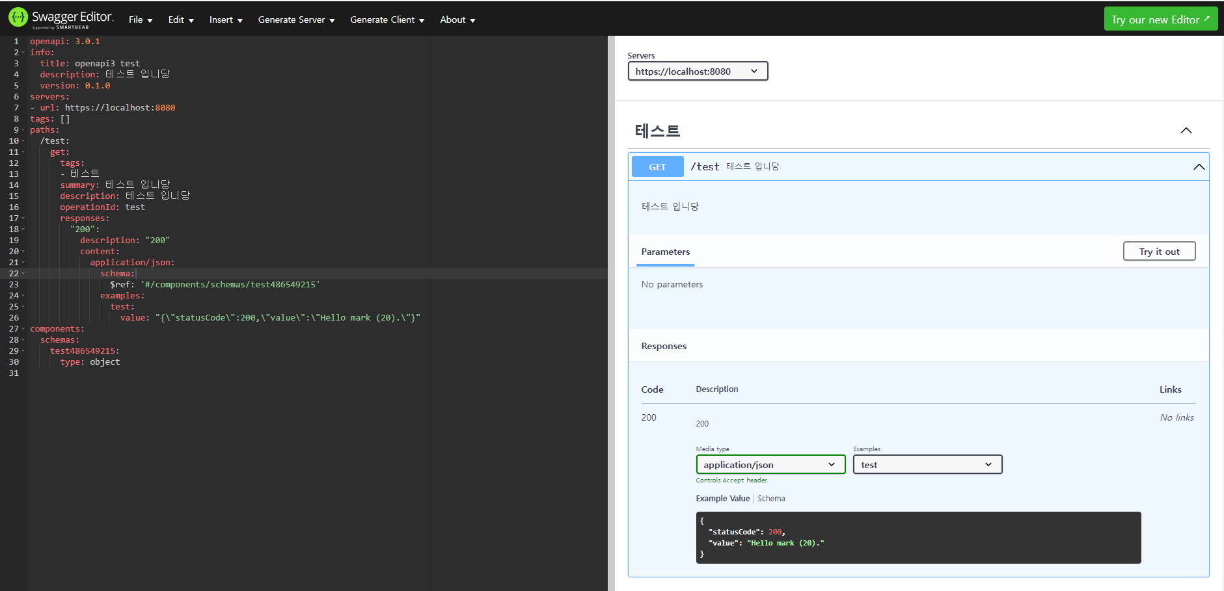Open the Media type dropdown
1224x591 pixels.
coord(770,464)
